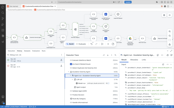The width and height of the screenshot is (174, 108).
Task: Copy the Agent run details
Action: [158, 55]
